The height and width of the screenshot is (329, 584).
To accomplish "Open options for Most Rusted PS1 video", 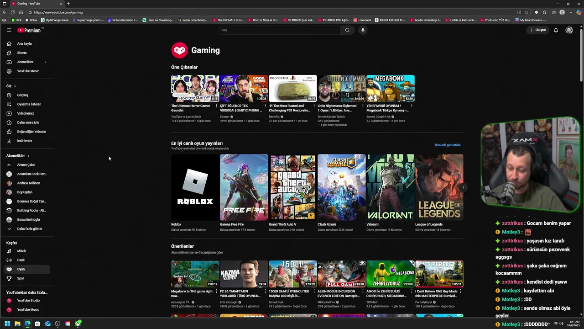I will pos(314,106).
